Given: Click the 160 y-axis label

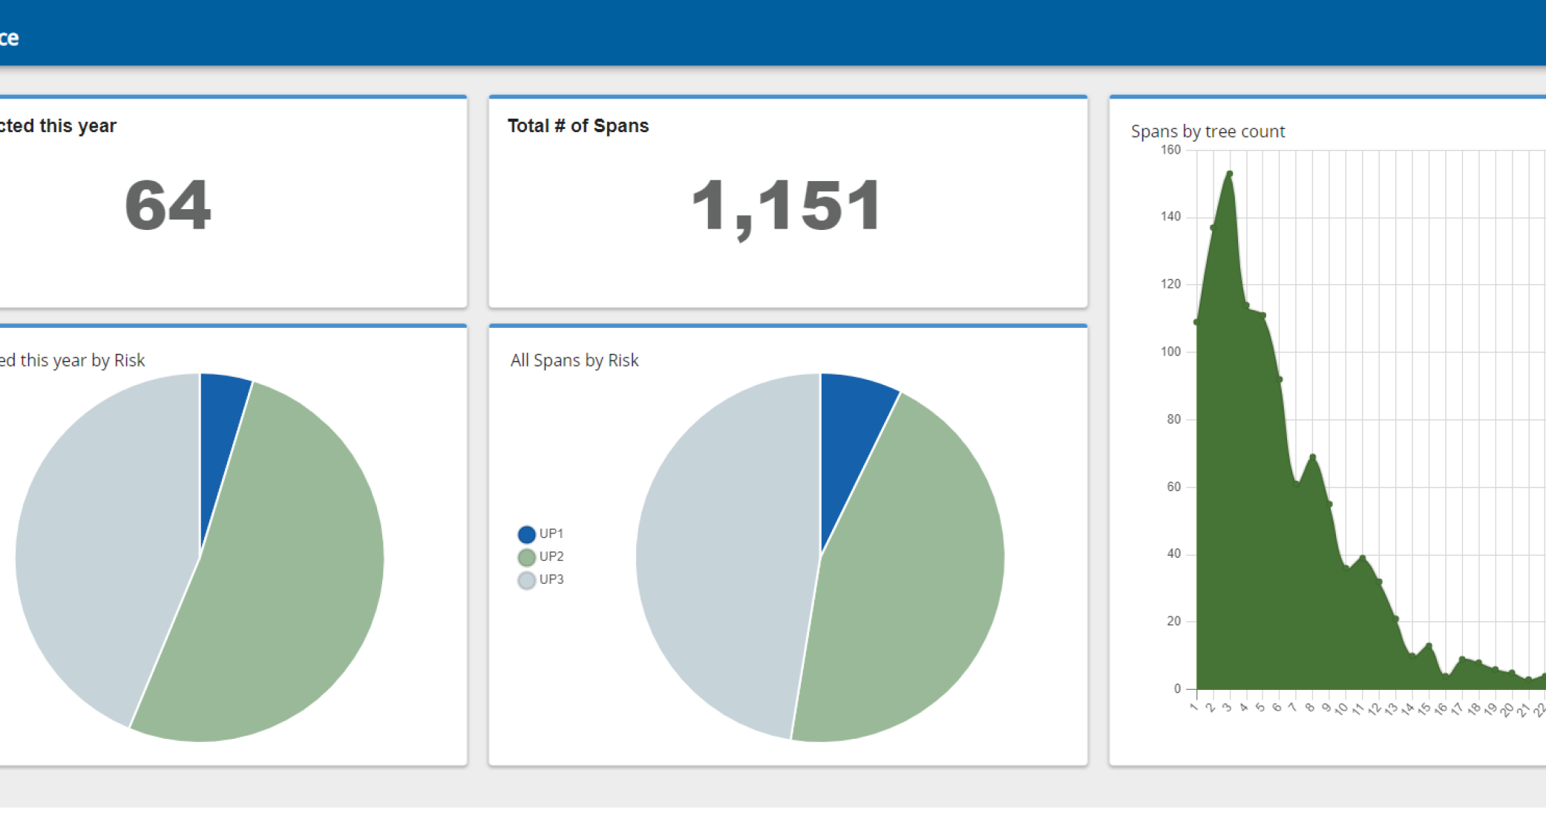Looking at the screenshot, I should tap(1170, 150).
